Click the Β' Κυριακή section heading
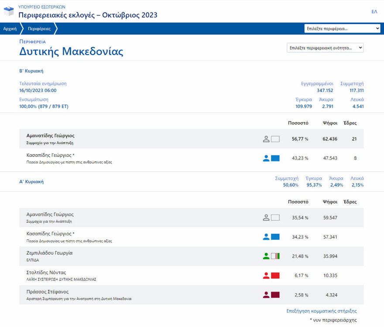Image resolution: width=384 pixels, height=327 pixels. tap(31, 71)
